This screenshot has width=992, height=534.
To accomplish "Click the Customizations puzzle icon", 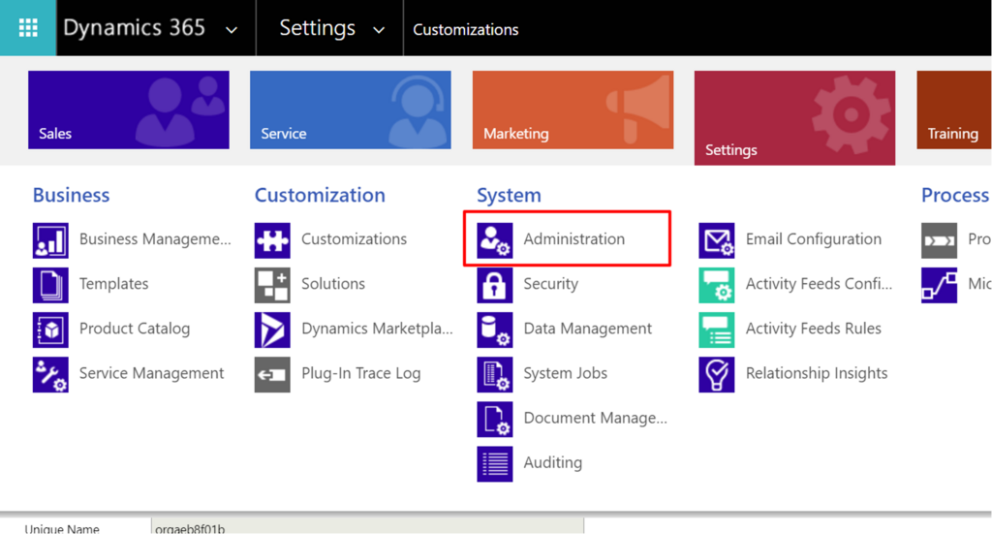I will (272, 240).
